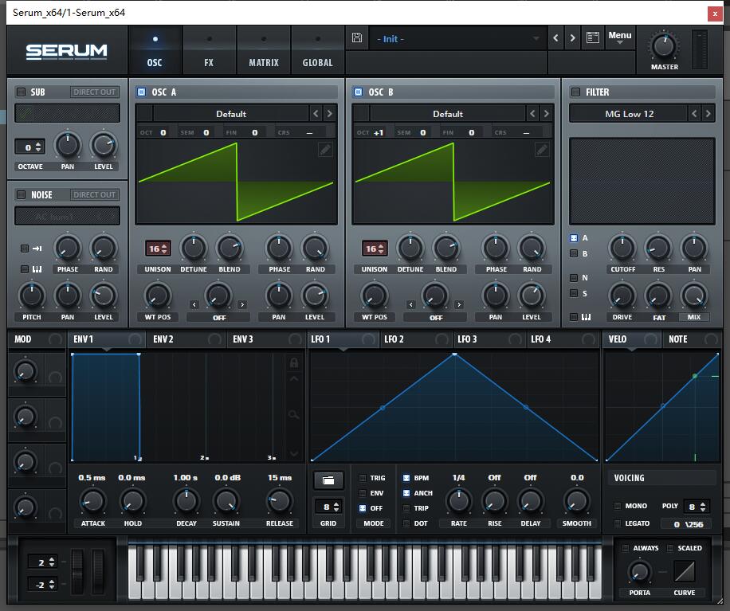The height and width of the screenshot is (611, 730).
Task: Open OSC B wavetable editor pencil icon
Action: [x=542, y=150]
